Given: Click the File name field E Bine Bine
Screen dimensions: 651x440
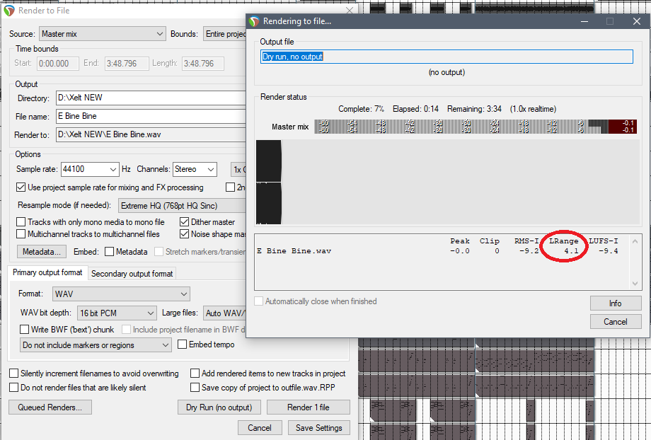Looking at the screenshot, I should [151, 116].
